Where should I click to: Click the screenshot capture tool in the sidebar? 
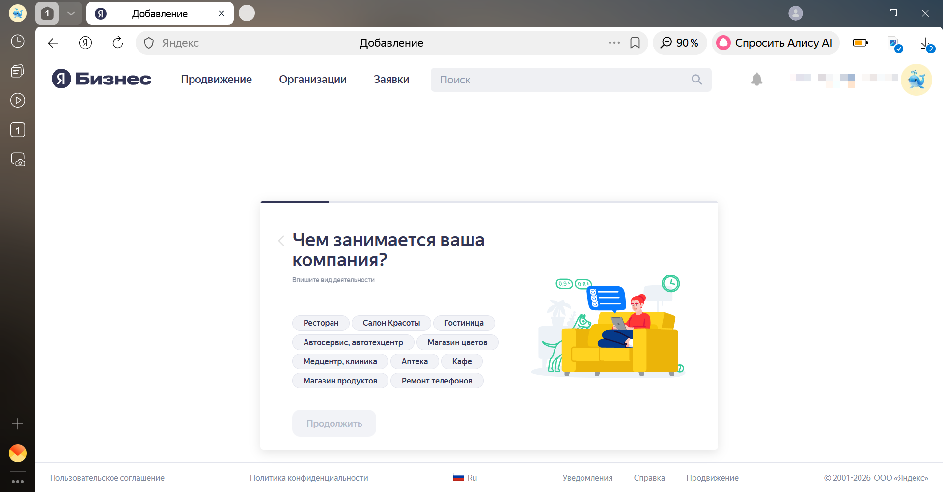[18, 160]
